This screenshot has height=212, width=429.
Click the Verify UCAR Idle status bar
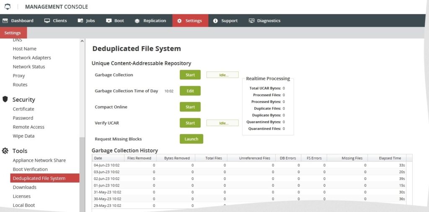coord(222,123)
